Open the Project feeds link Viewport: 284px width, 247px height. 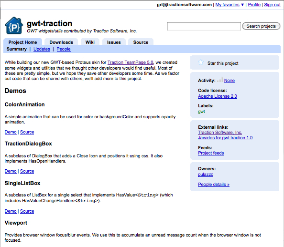[211, 153]
